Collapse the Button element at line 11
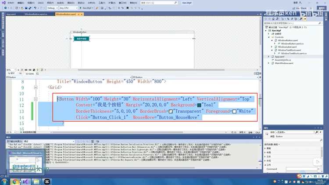The image size is (329, 185). pos(36,99)
